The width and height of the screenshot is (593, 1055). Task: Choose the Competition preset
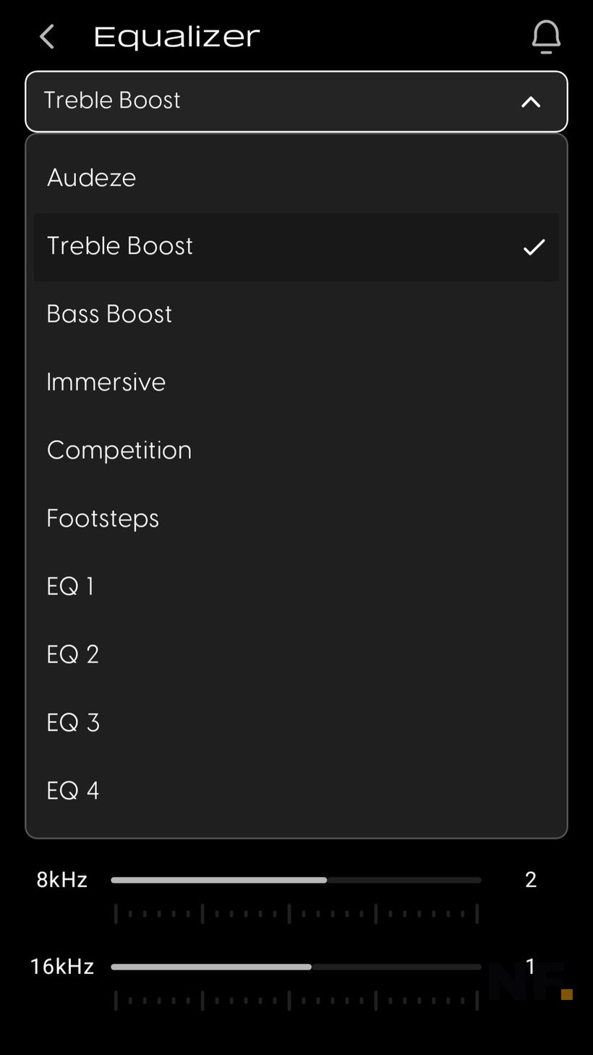[x=296, y=451]
